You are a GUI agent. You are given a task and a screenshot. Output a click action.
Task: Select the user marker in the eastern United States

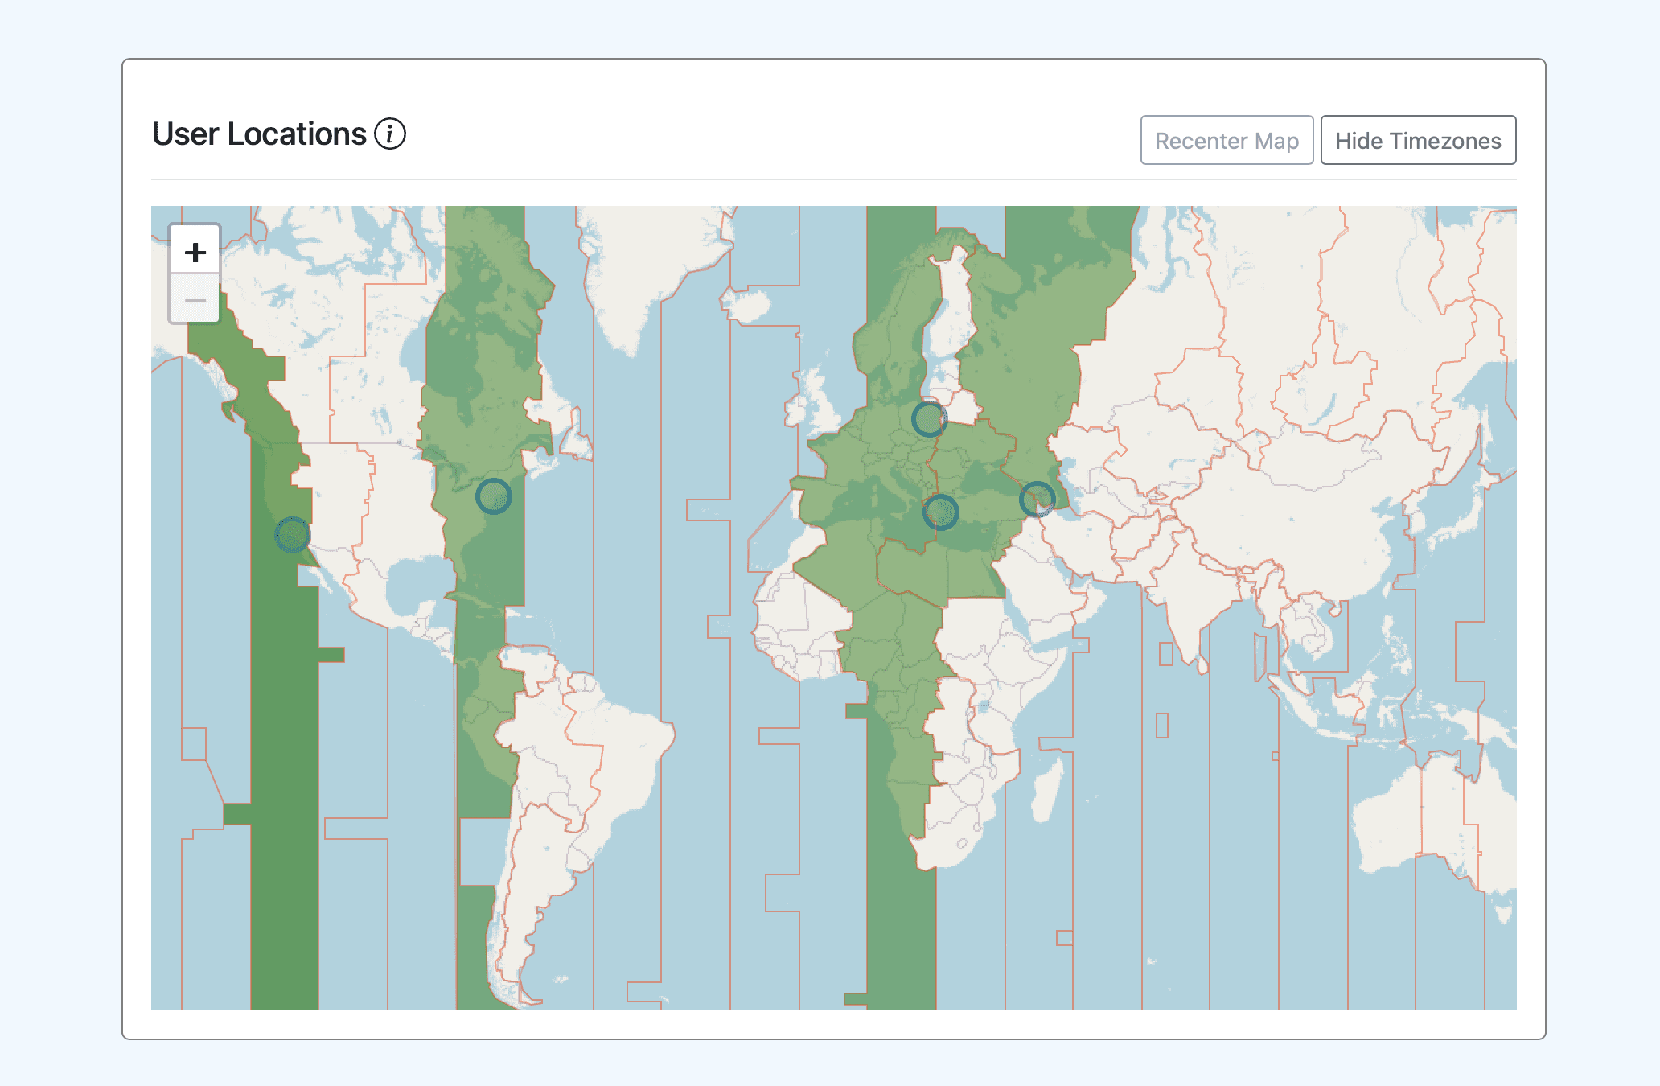pos(493,496)
